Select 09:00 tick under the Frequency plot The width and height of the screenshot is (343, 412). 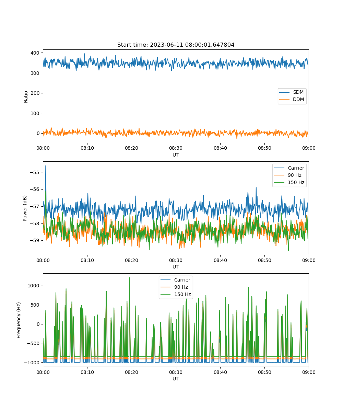pos(309,372)
